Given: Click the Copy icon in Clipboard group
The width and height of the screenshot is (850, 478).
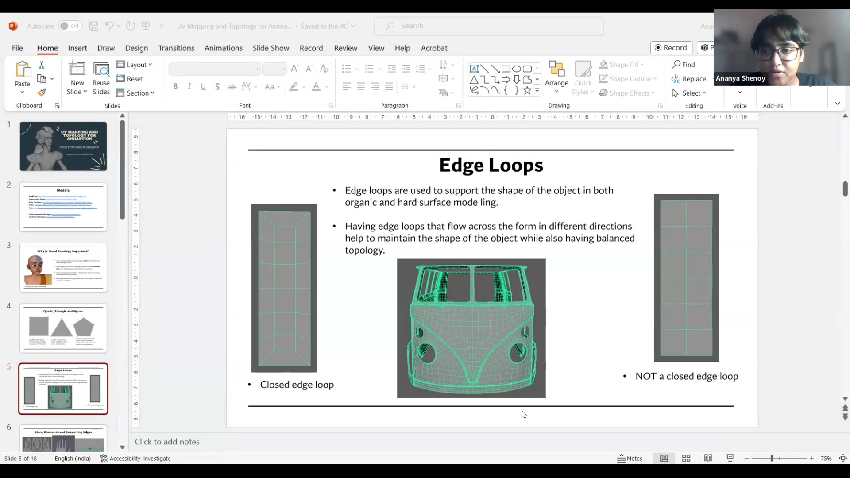Looking at the screenshot, I should [x=42, y=79].
